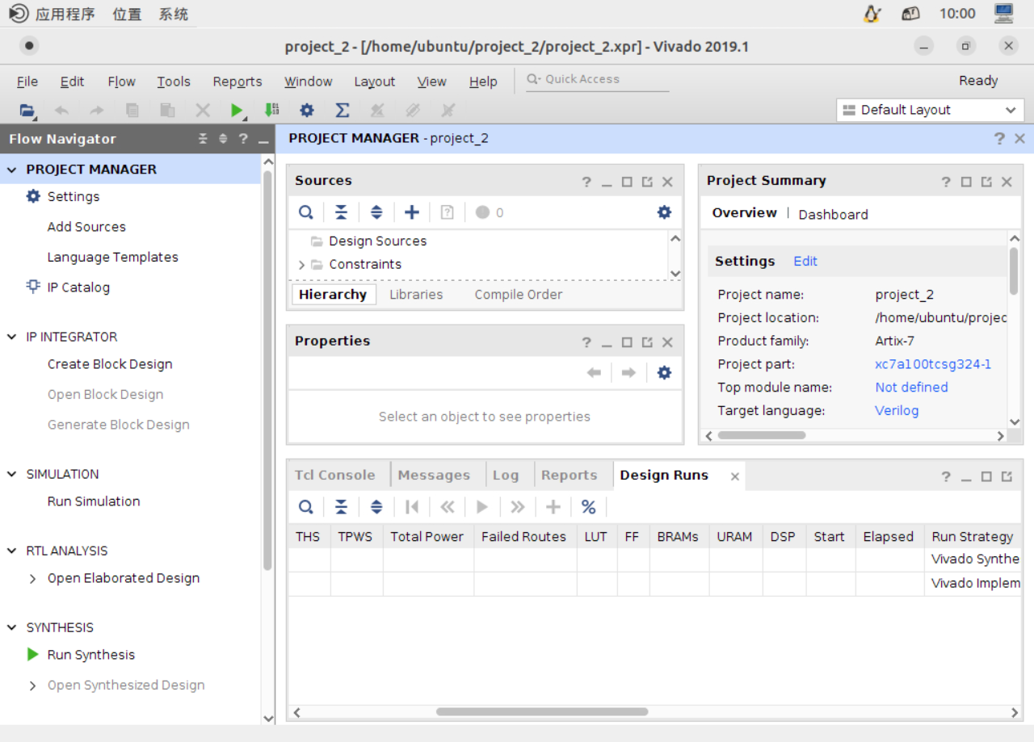Collapse all sections in the Flow Navigator header

click(204, 139)
